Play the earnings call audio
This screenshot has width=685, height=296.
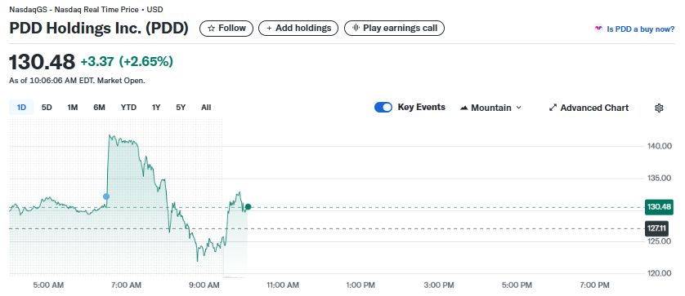point(395,29)
